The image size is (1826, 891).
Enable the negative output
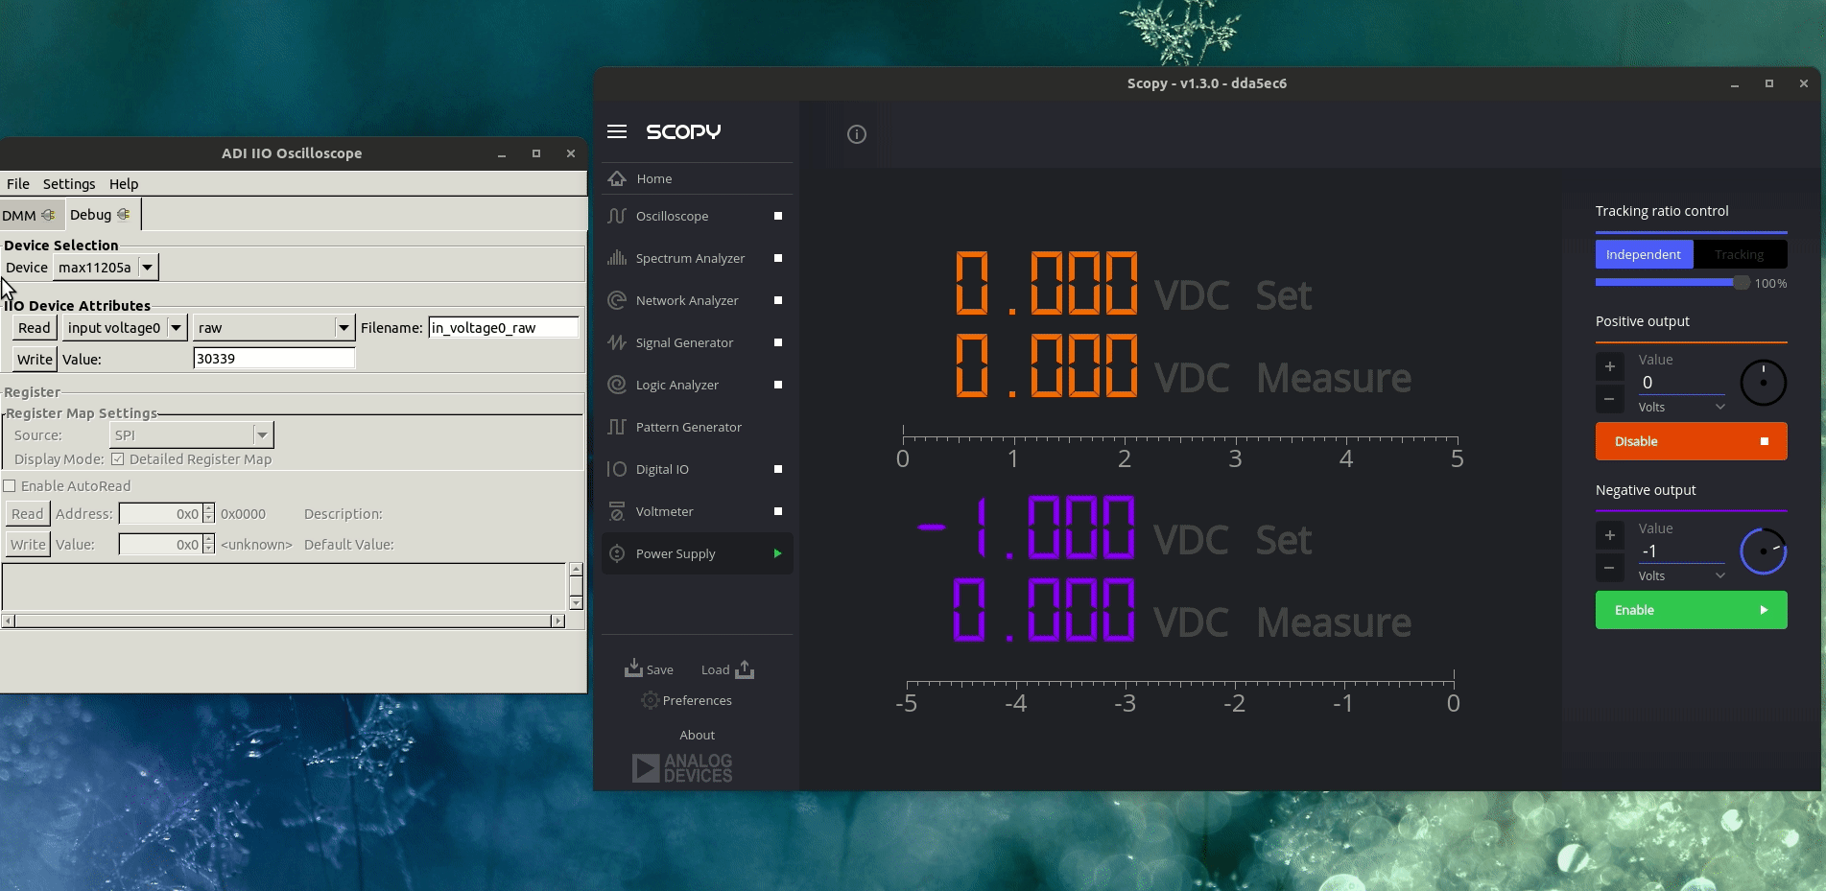point(1692,610)
